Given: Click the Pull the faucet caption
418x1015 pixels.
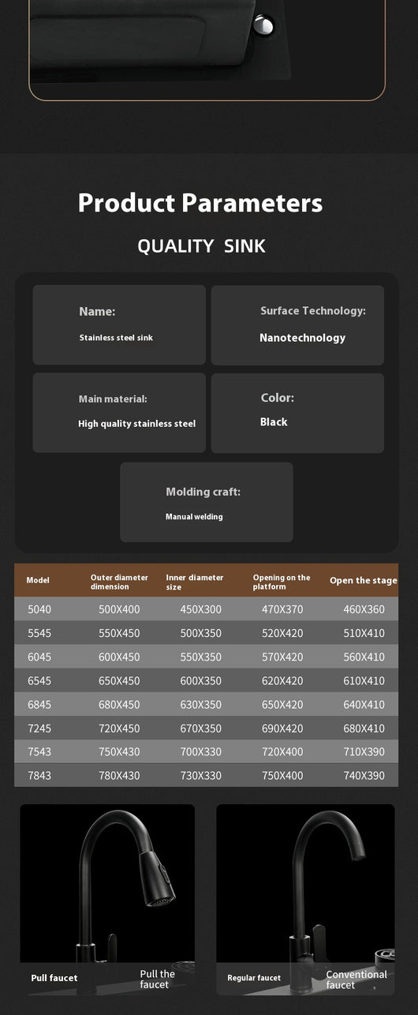Looking at the screenshot, I should 158,979.
